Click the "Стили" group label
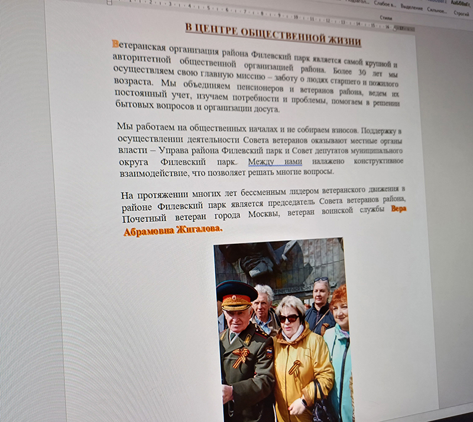Image resolution: width=473 pixels, height=422 pixels. [x=386, y=18]
